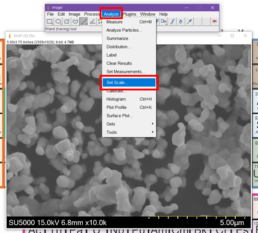Image resolution: width=258 pixels, height=233 pixels.
Task: Choose Histogram menu entry
Action: point(129,99)
